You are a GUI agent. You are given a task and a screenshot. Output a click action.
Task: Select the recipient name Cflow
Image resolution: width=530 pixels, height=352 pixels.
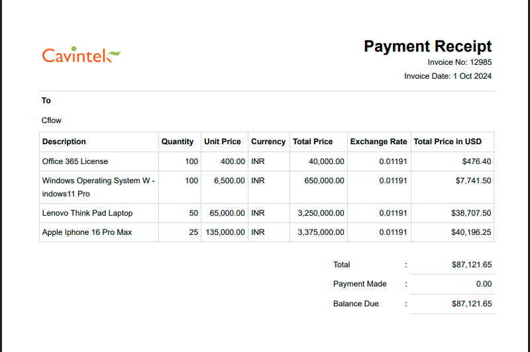pyautogui.click(x=52, y=120)
